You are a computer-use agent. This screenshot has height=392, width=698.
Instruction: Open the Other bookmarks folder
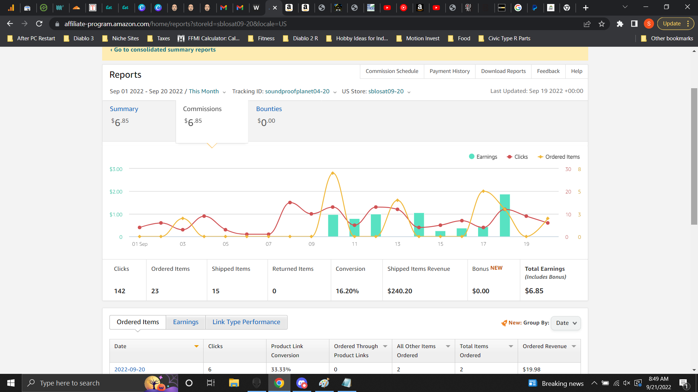point(667,38)
